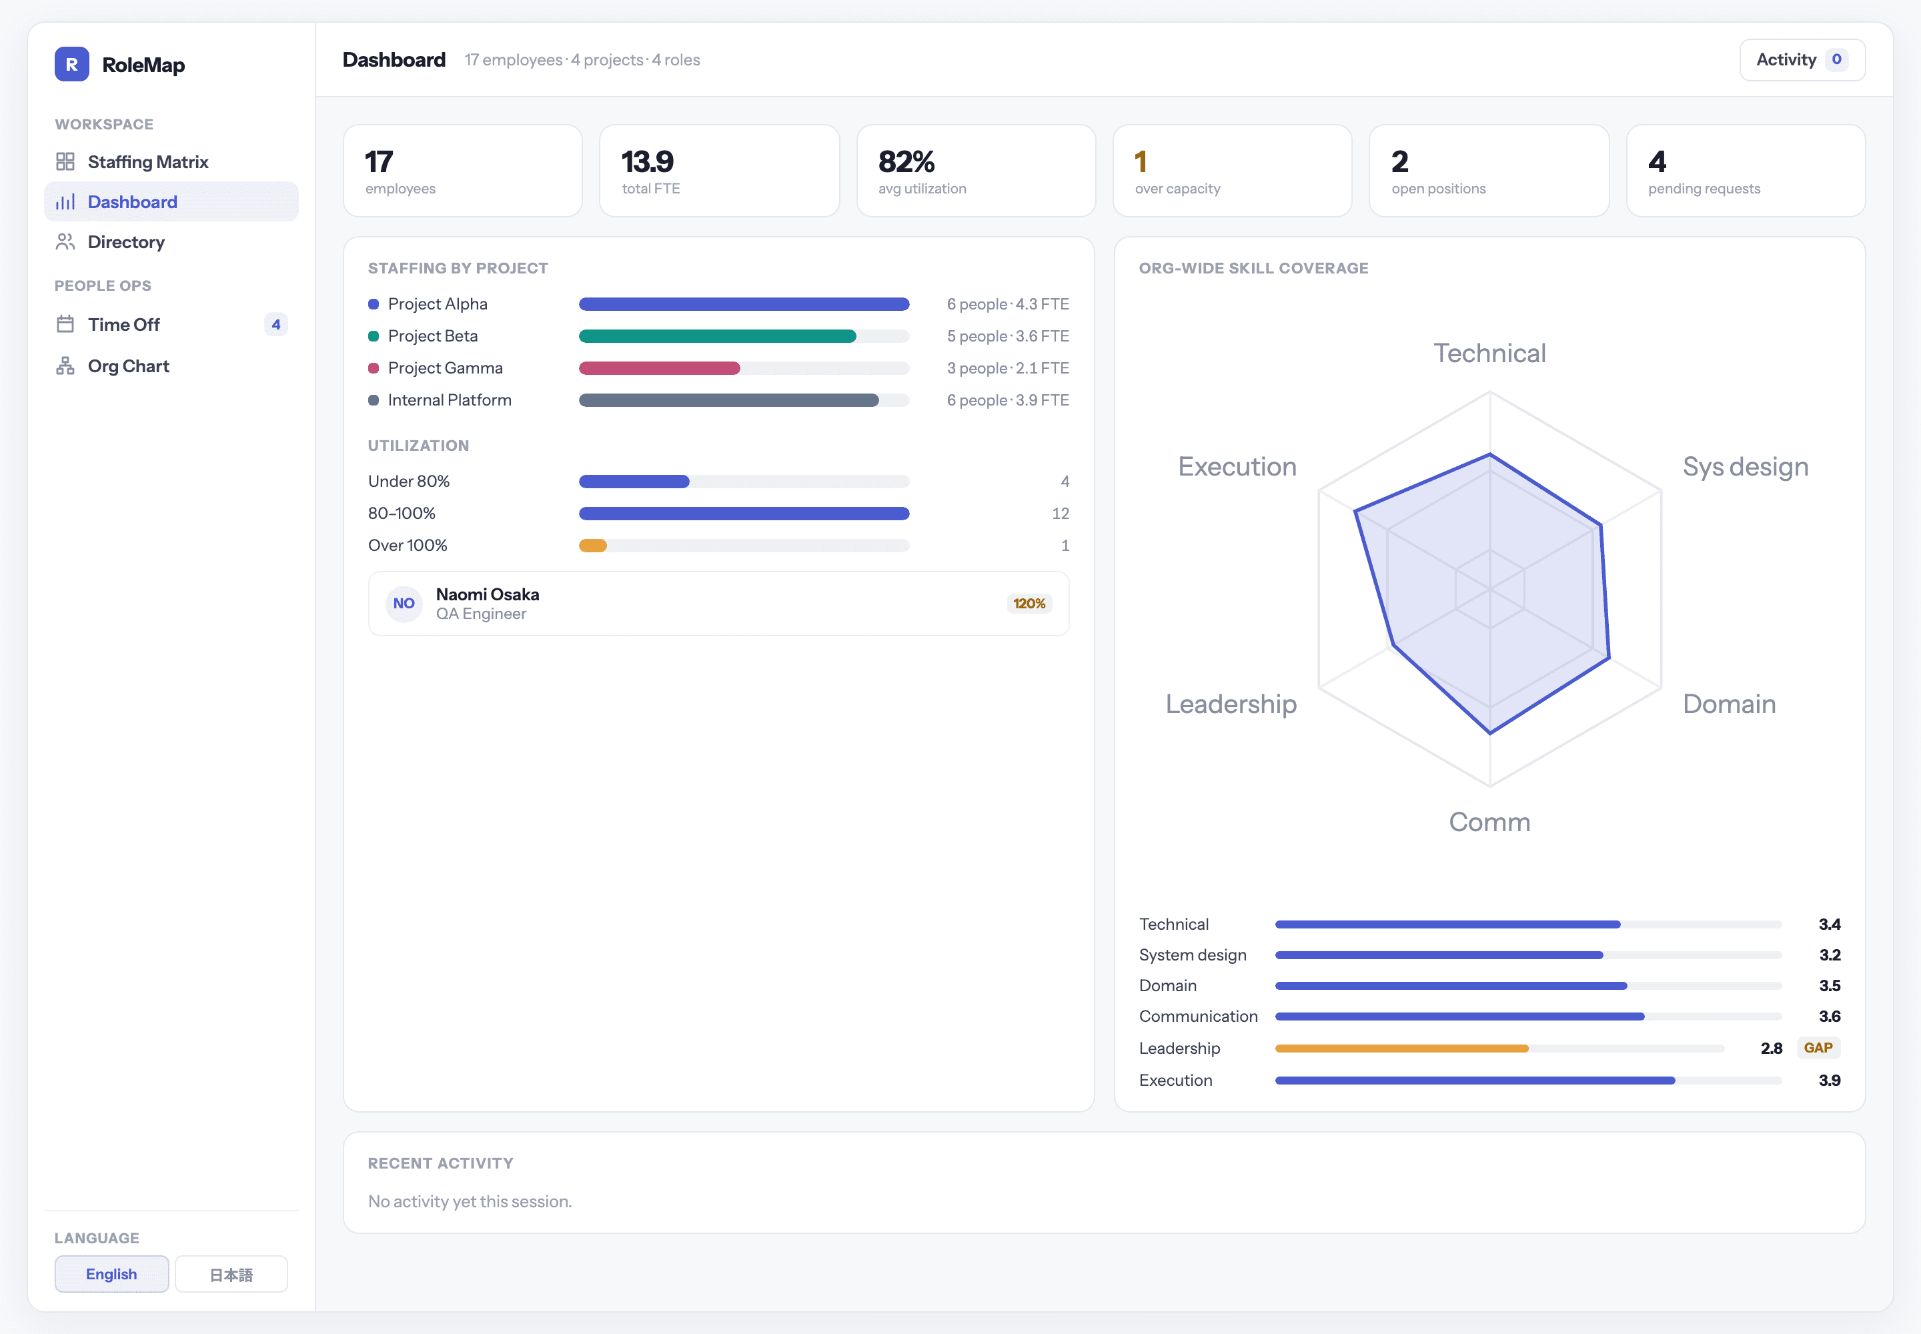
Task: Open the 4 pending requests card
Action: [1746, 171]
